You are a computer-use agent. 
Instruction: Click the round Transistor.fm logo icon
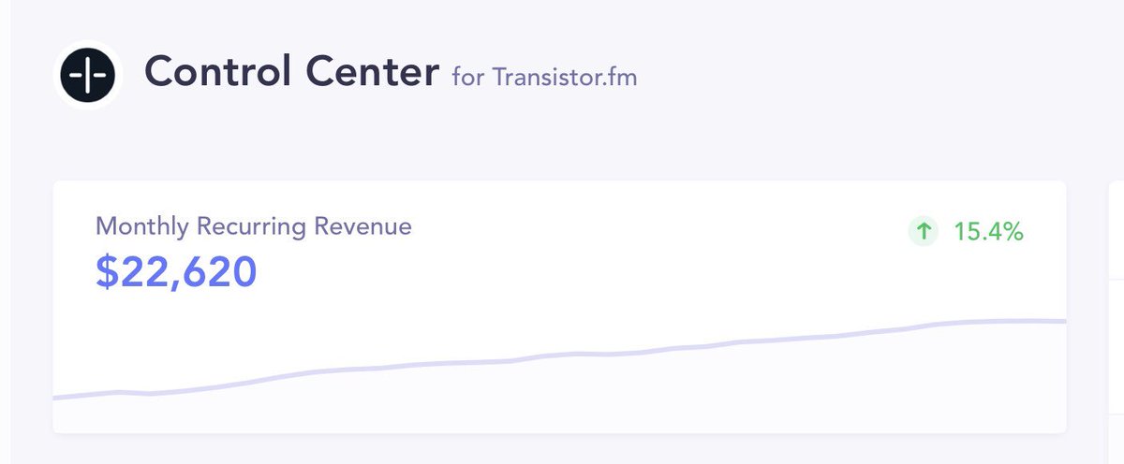[x=88, y=76]
